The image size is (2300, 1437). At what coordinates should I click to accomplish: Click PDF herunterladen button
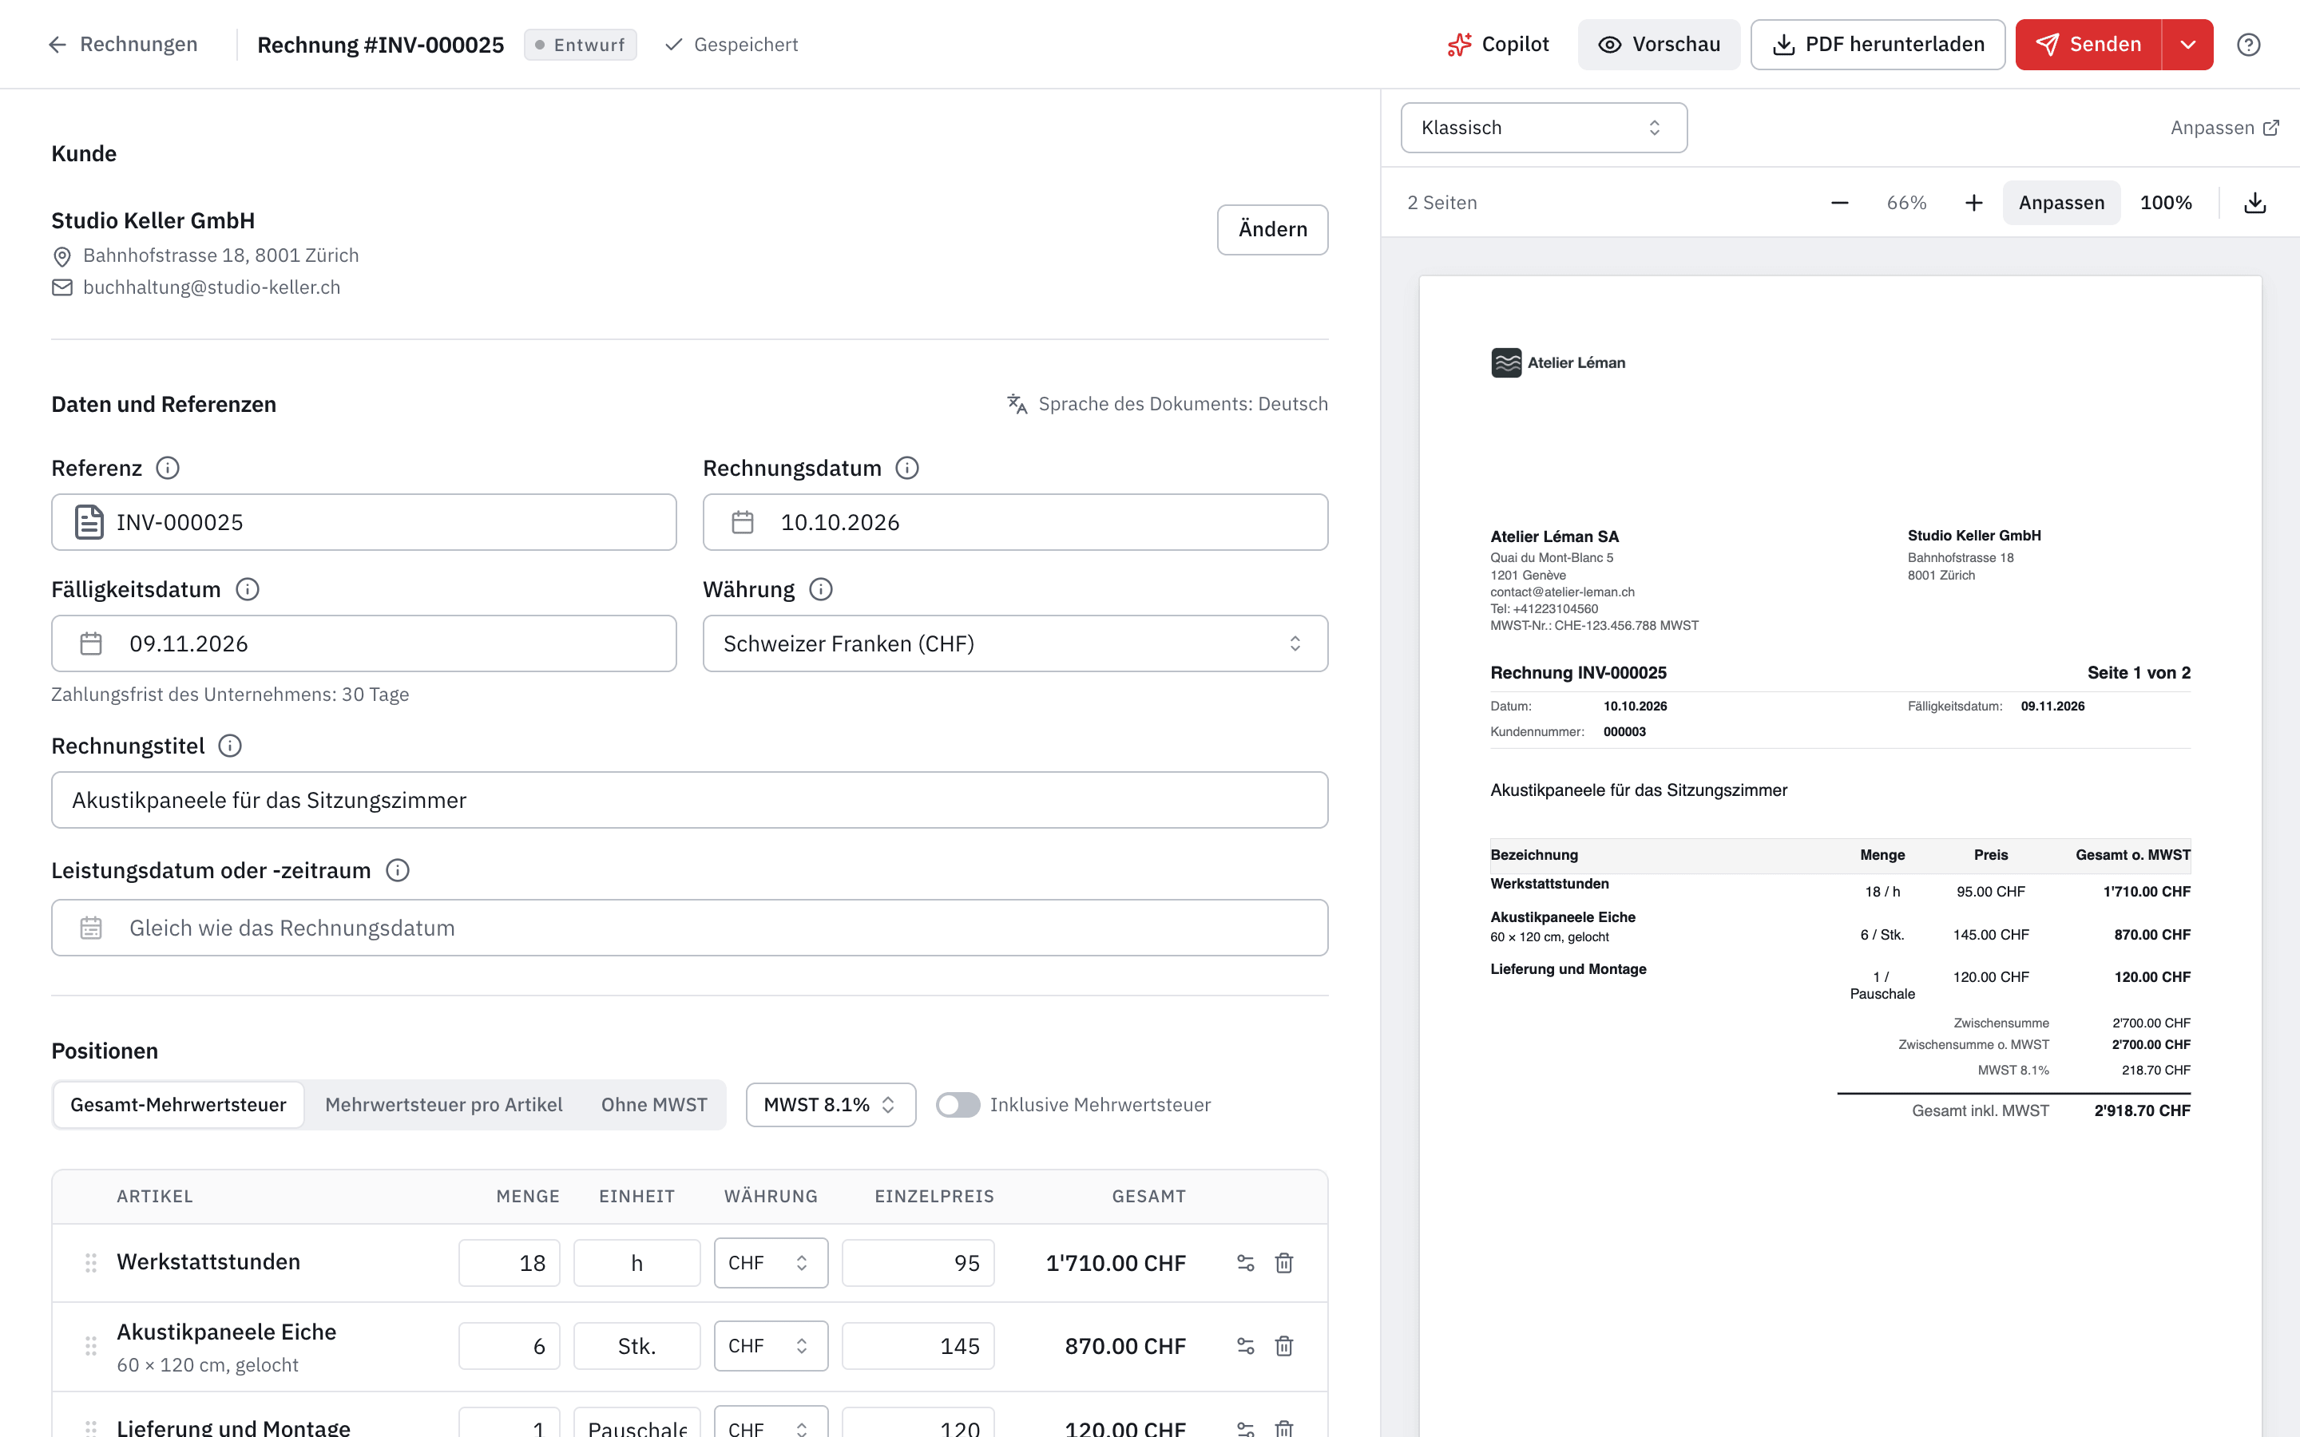coord(1877,45)
